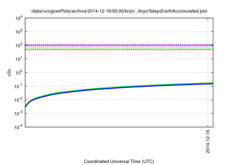Select the 10^-2 y-axis label
The image size is (235, 165).
coord(18,100)
